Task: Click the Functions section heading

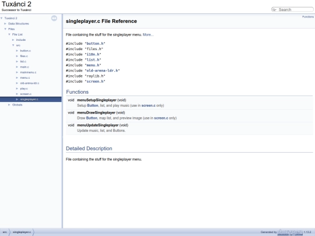Action: tap(78, 92)
